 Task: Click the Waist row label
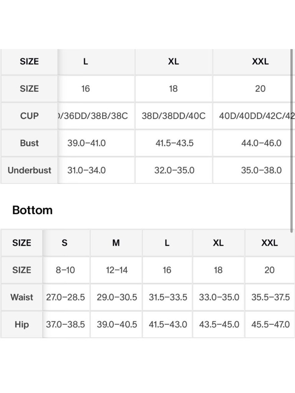coord(22,297)
